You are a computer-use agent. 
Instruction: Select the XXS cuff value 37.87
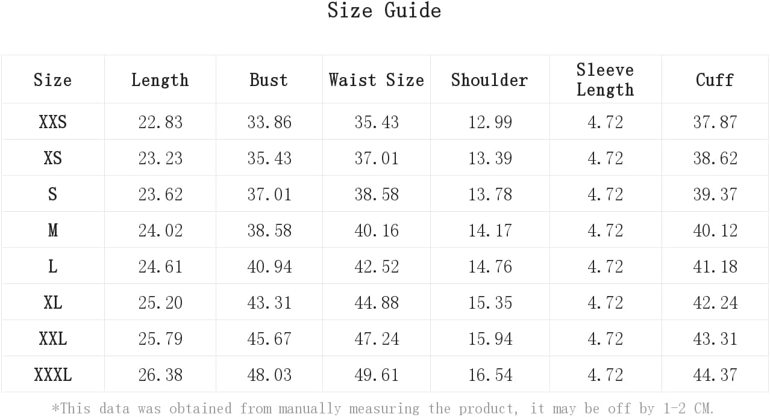pos(715,122)
